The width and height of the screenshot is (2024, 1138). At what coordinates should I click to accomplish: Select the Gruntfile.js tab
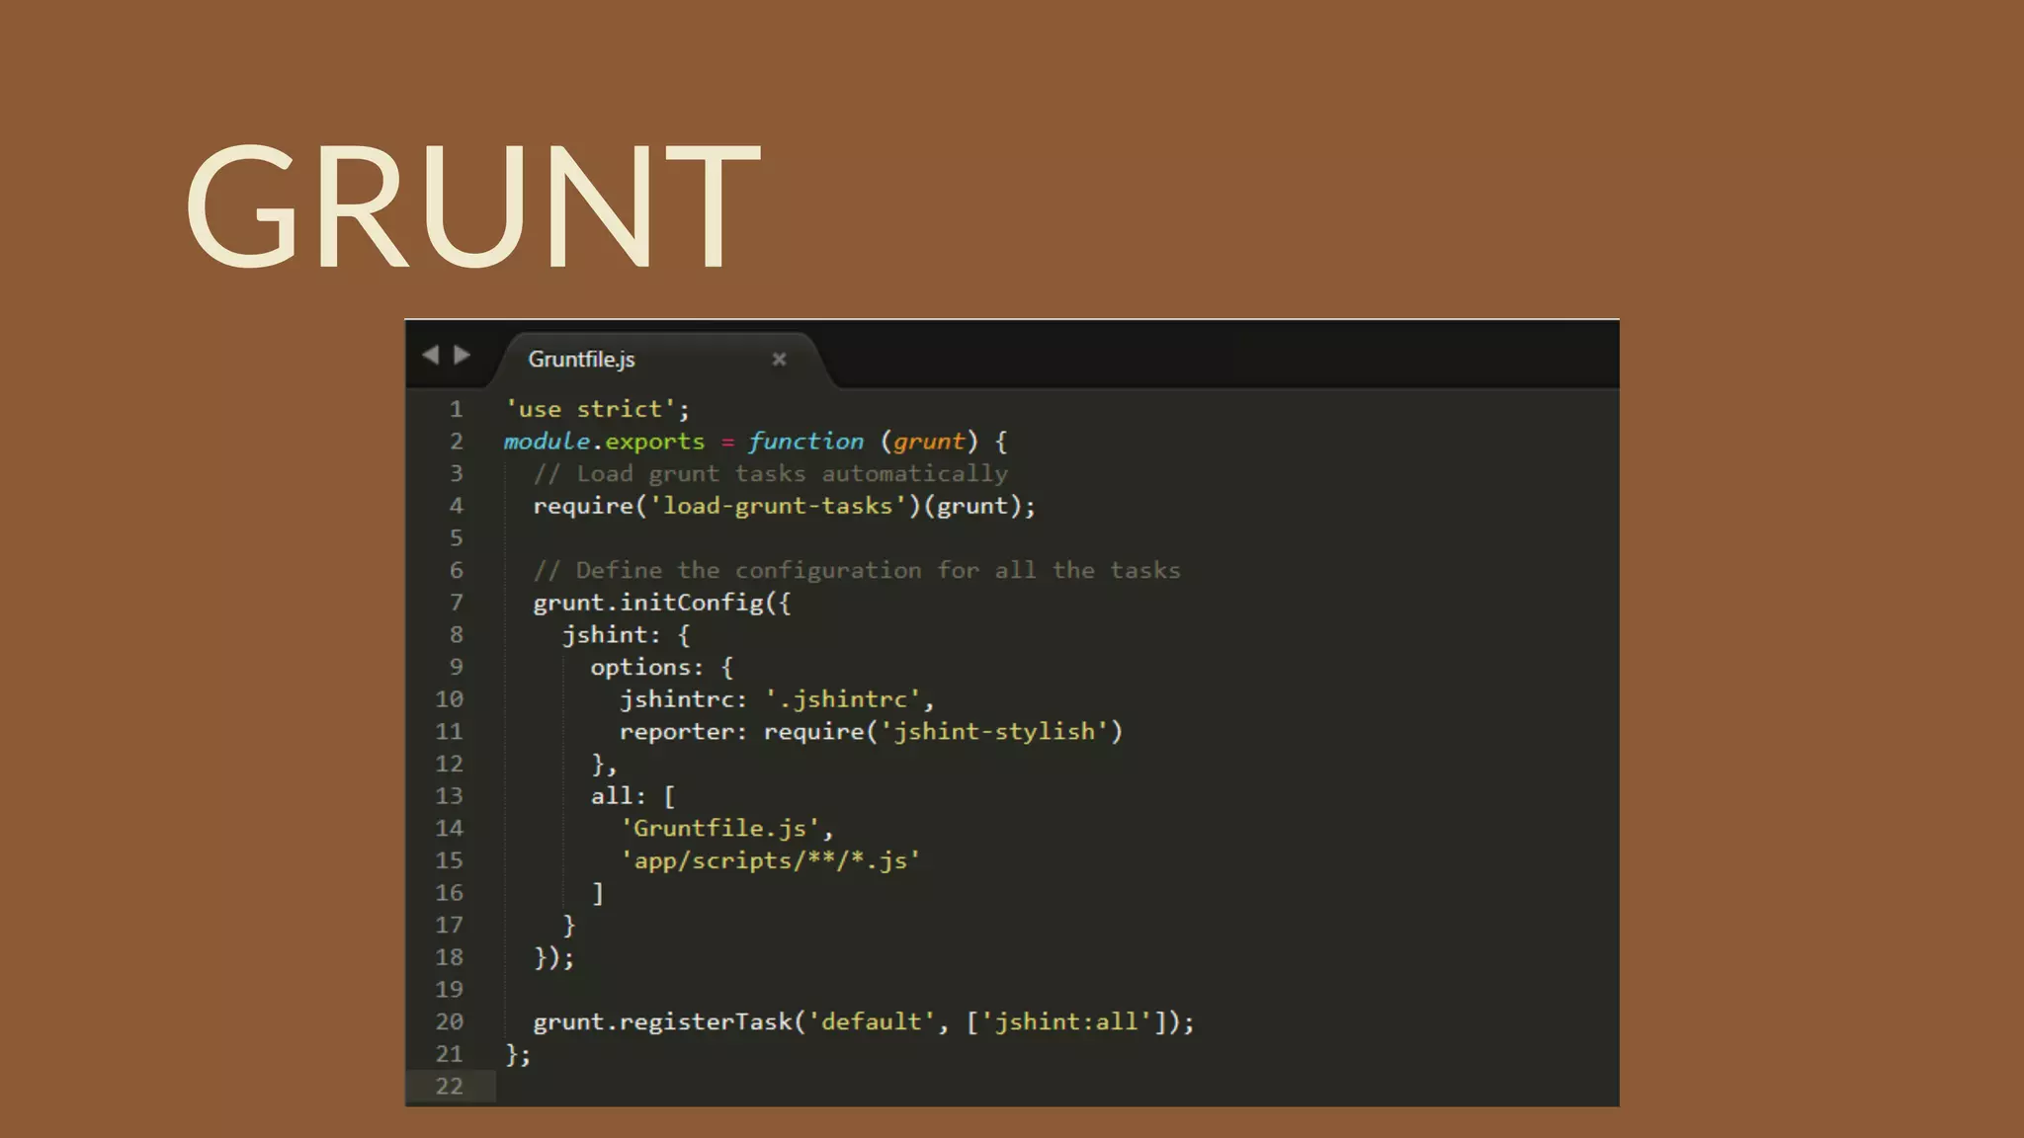[x=581, y=360]
